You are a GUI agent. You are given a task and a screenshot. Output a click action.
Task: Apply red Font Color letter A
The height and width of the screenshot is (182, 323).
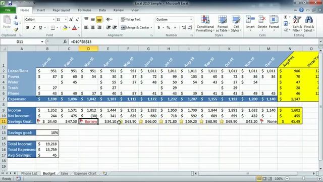[x=74, y=27]
